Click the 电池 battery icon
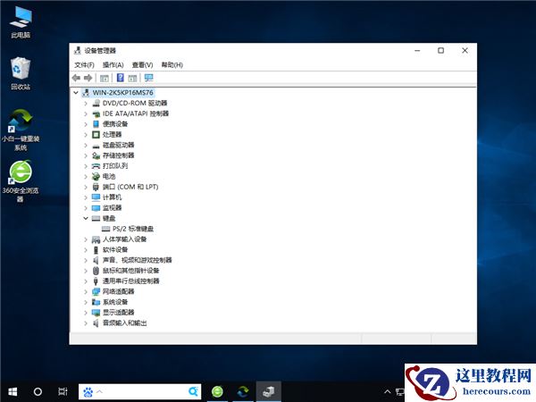The image size is (536, 402). pyautogui.click(x=96, y=176)
